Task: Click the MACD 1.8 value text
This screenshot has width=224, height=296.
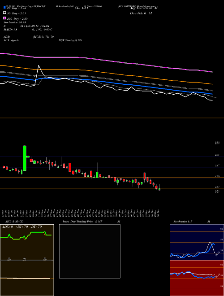Action: [x=11, y=30]
